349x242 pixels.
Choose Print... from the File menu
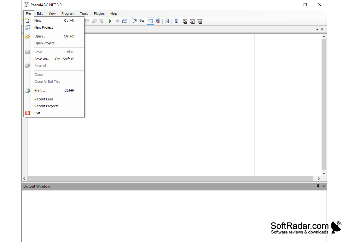(54, 90)
